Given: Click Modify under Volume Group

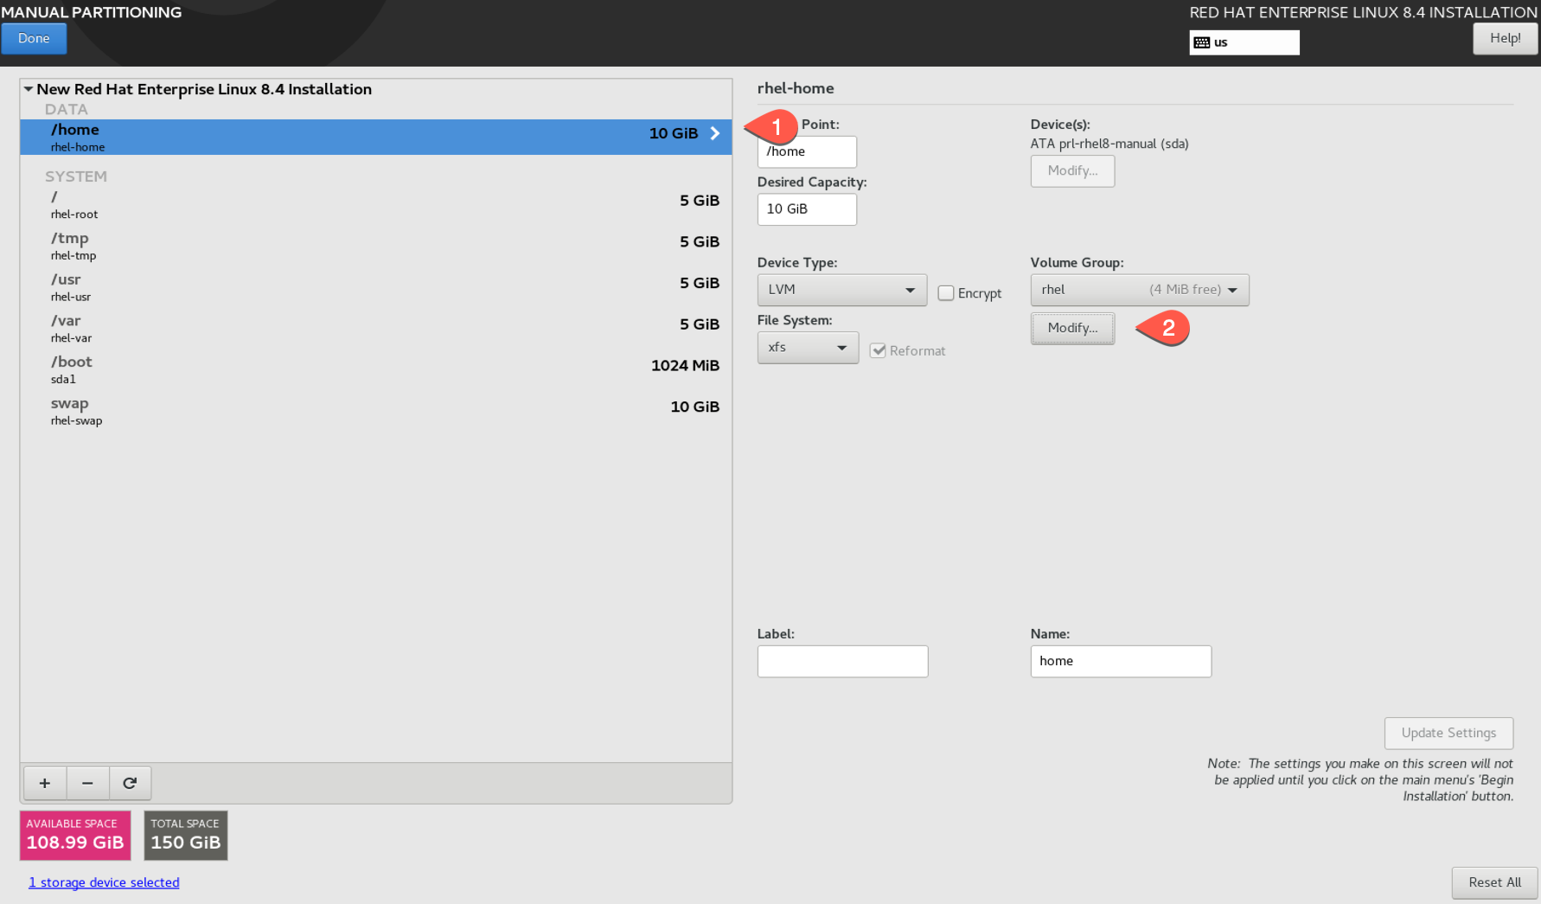Looking at the screenshot, I should click(x=1072, y=328).
